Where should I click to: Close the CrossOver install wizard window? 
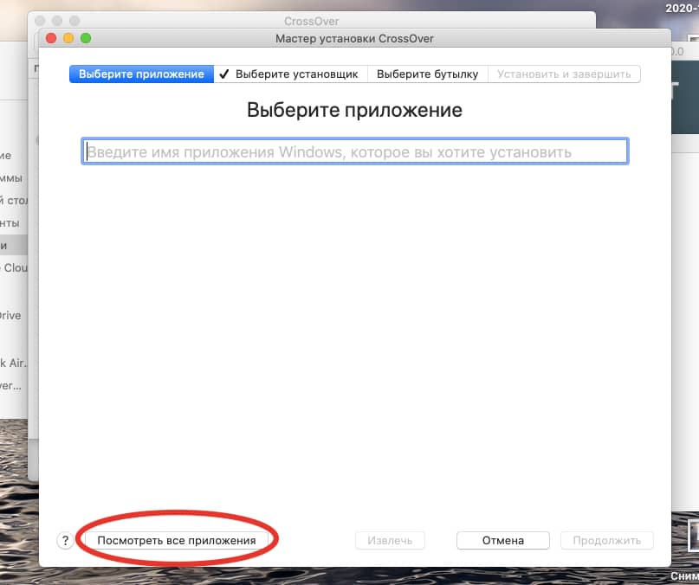coord(51,38)
